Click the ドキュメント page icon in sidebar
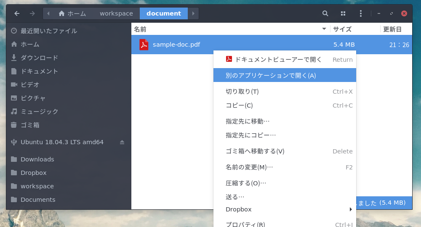 (x=14, y=71)
